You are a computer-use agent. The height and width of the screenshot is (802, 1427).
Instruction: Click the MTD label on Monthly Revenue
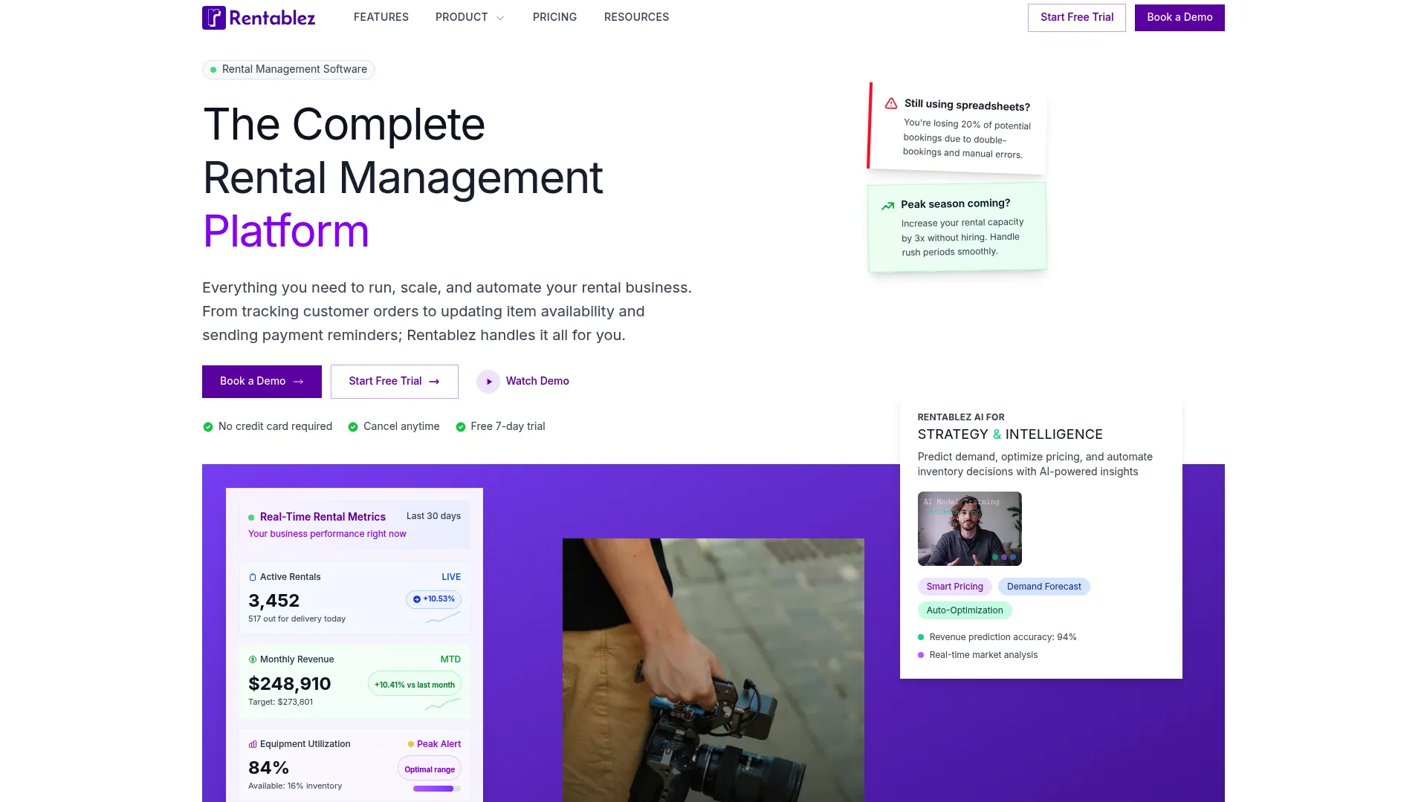point(450,659)
